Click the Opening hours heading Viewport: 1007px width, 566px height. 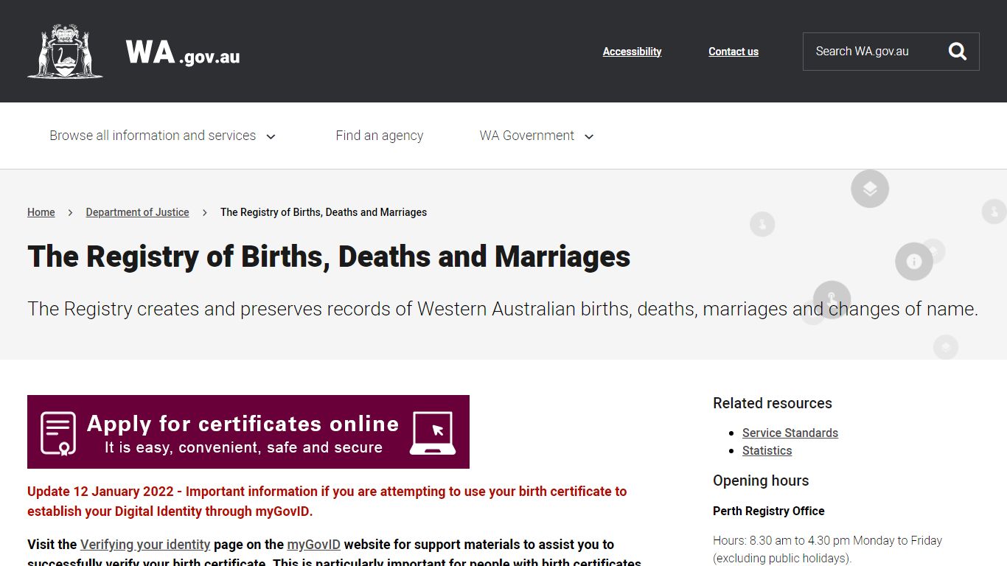[761, 481]
